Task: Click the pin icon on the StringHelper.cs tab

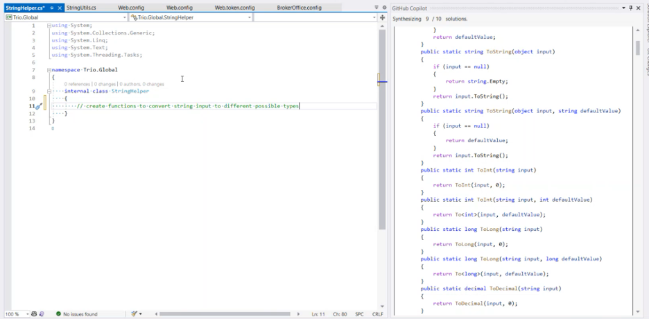Action: (51, 8)
